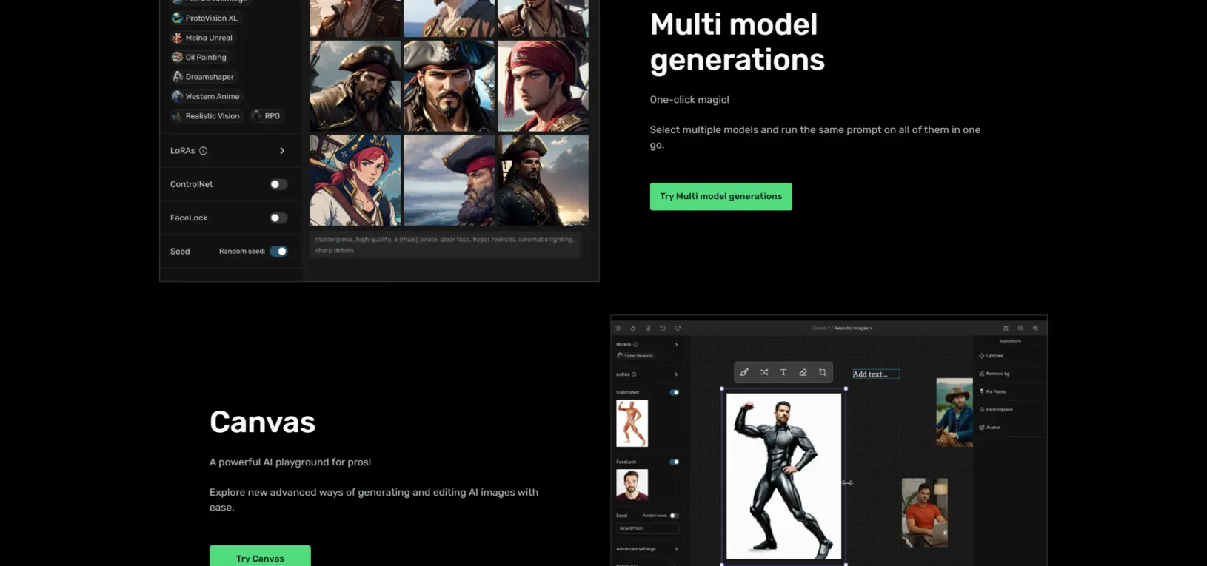Screen dimensions: 1207x566
Task: Click the Multi model generations heading
Action: pos(738,42)
